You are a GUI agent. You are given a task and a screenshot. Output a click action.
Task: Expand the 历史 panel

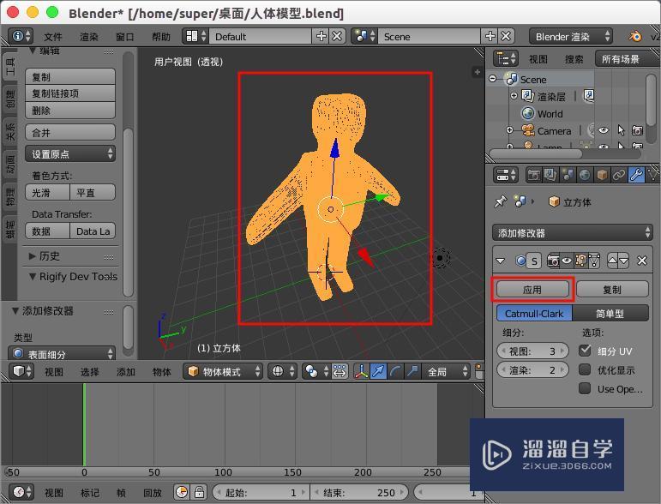(x=33, y=255)
